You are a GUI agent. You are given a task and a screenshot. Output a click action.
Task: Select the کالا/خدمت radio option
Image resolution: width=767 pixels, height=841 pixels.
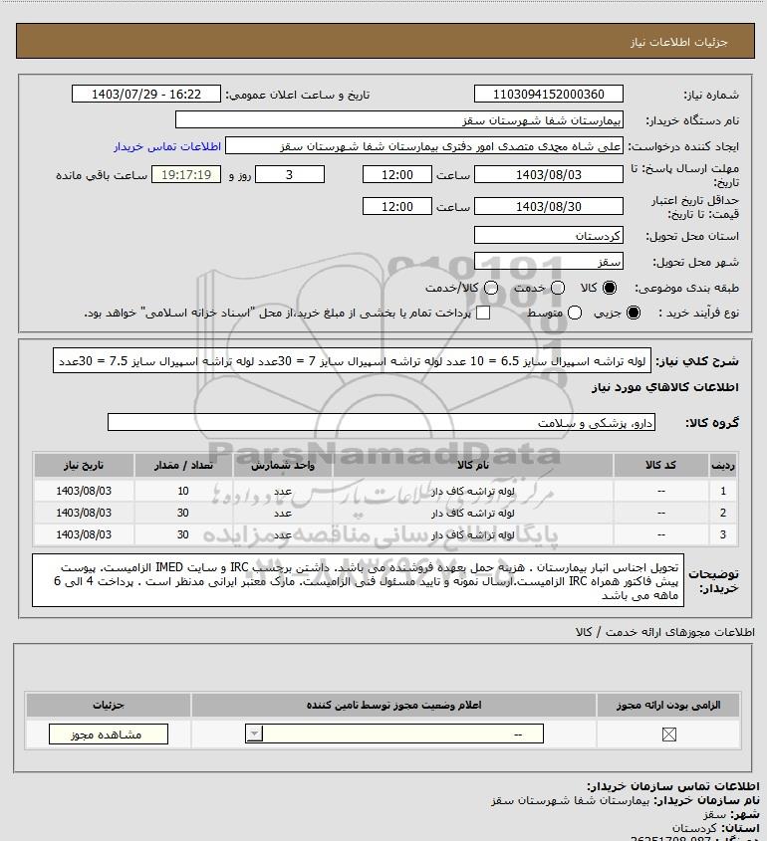pos(490,288)
